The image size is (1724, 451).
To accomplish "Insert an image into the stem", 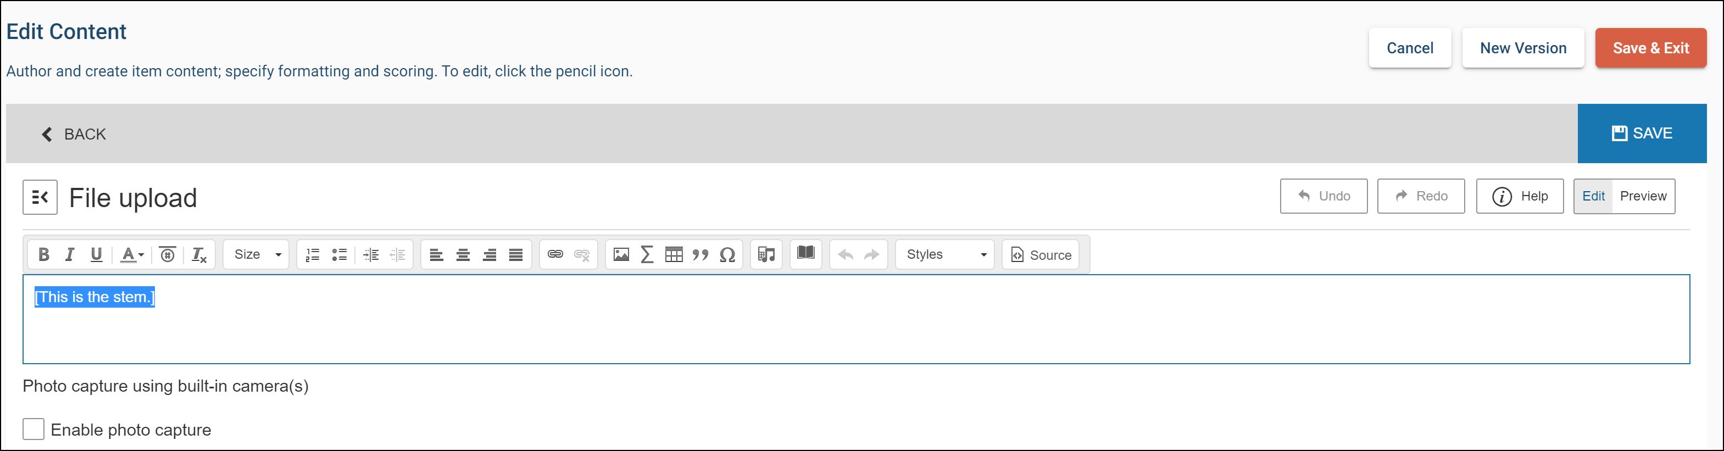I will point(621,254).
